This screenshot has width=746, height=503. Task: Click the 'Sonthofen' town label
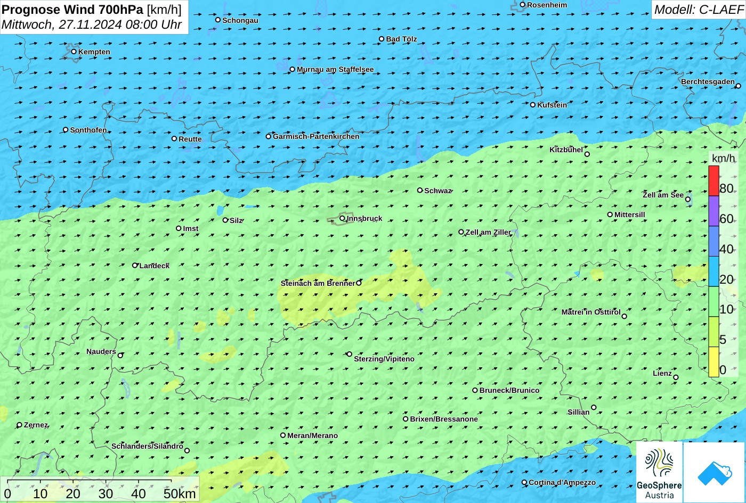(88, 130)
